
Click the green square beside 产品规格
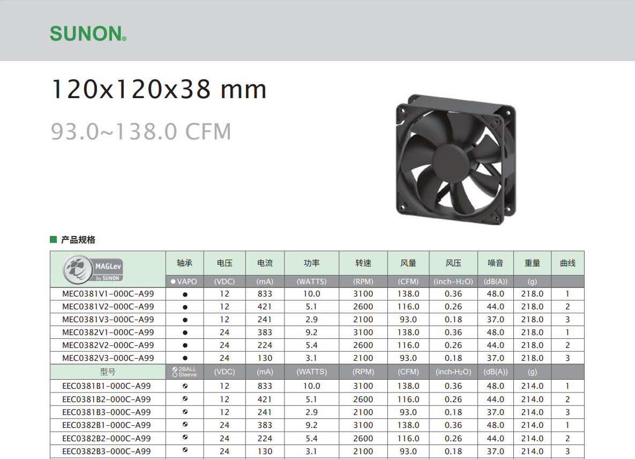(53, 240)
